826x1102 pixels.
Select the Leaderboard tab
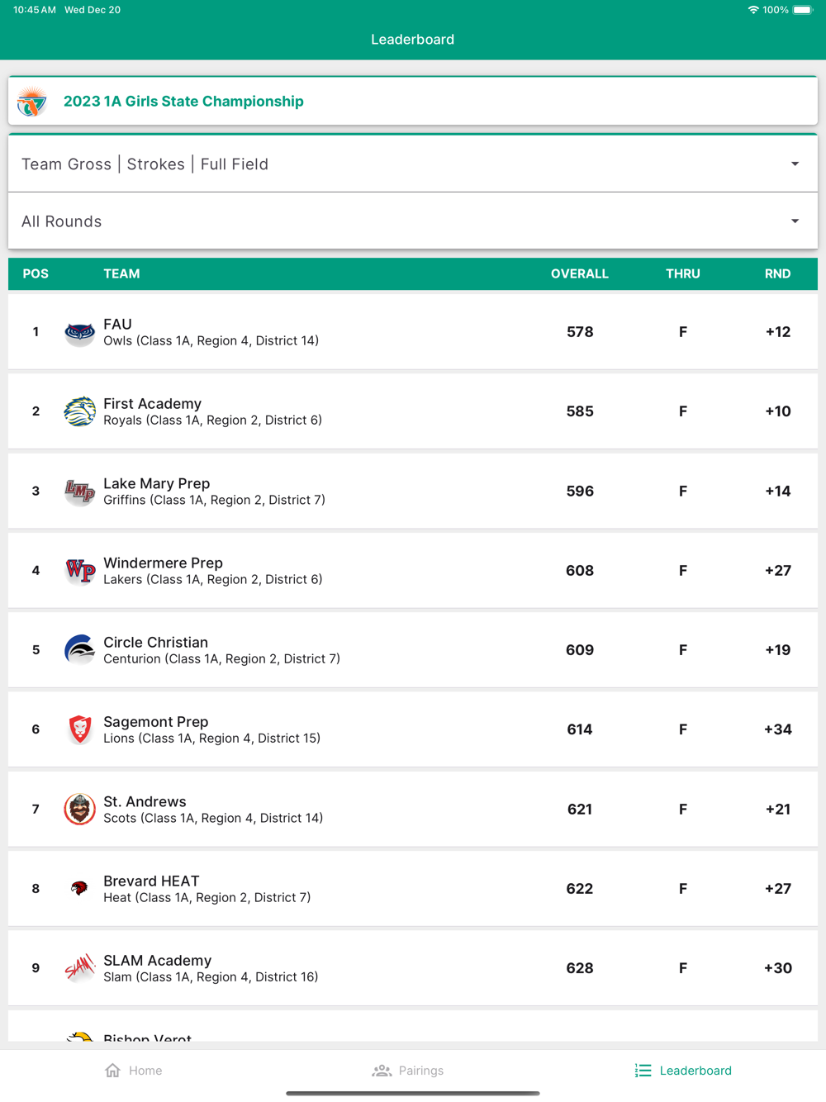pyautogui.click(x=683, y=1071)
